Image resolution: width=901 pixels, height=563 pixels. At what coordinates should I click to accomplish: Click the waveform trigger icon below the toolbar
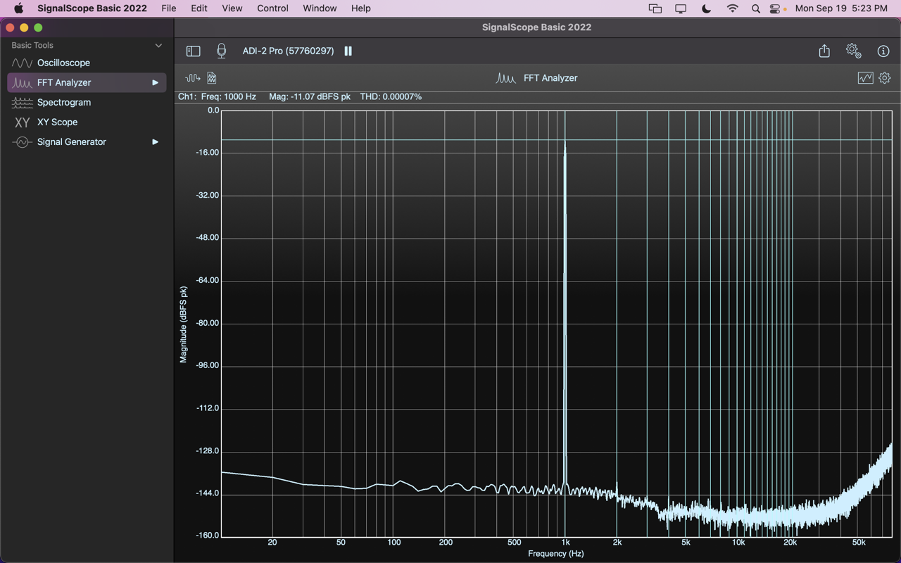(x=192, y=78)
